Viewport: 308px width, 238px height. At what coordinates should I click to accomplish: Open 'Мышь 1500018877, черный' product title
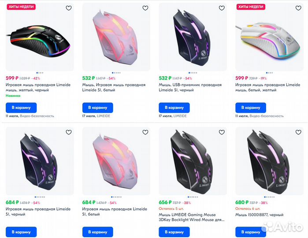259,214
